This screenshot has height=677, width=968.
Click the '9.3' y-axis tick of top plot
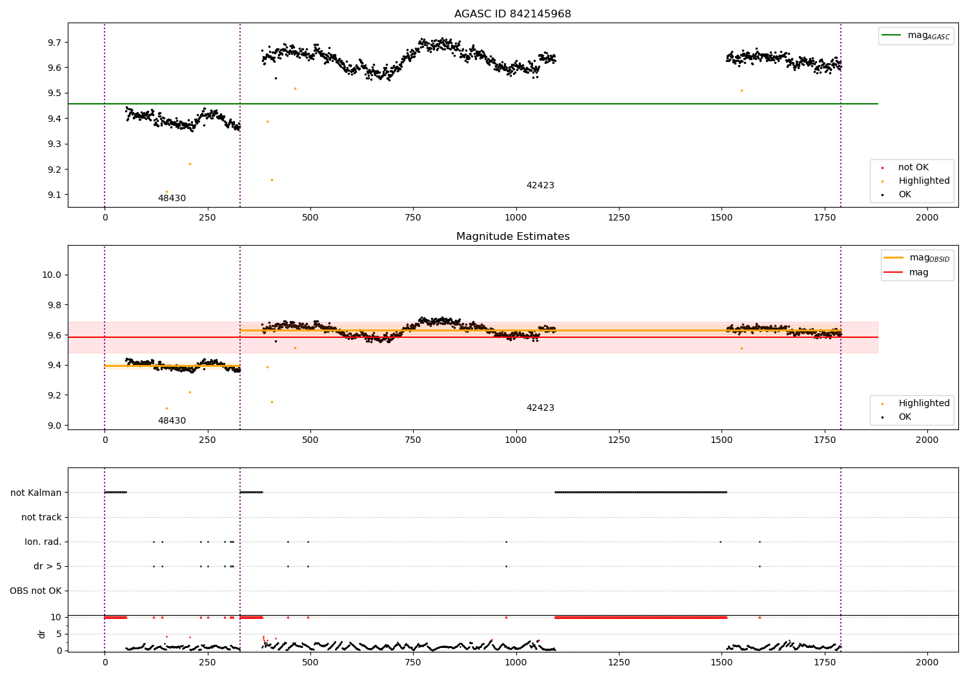(54, 144)
